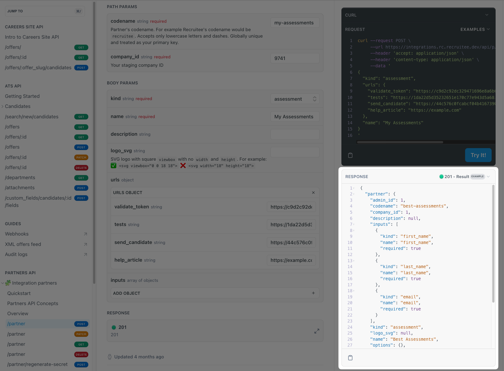Open the CURL language dropdown

pos(487,15)
